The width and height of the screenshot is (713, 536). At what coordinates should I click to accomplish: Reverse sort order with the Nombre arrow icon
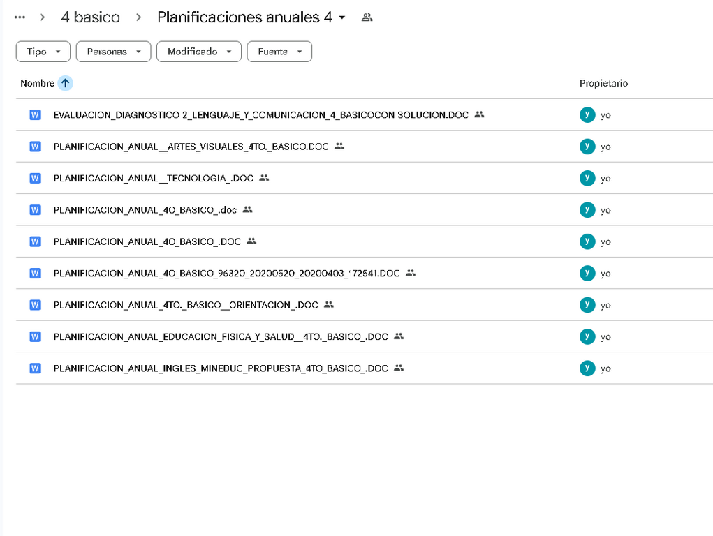[x=66, y=83]
